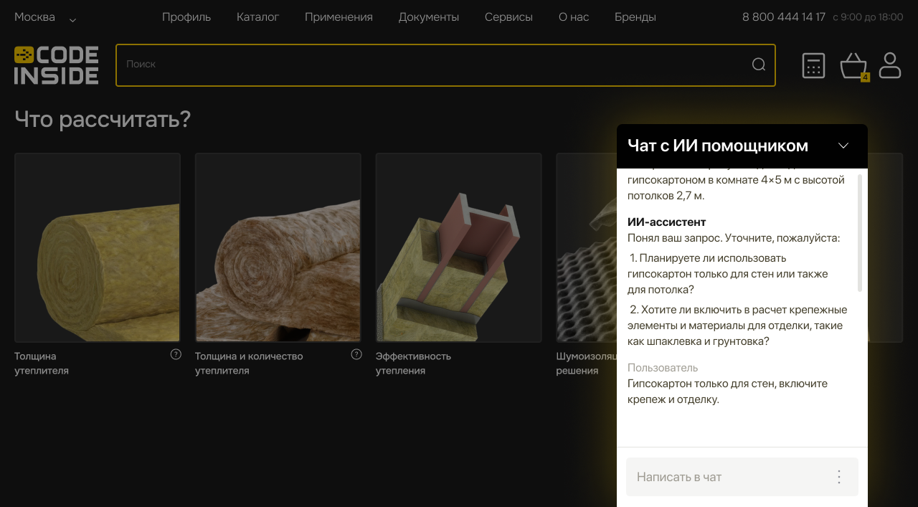Screen dimensions: 918x507
Task: Open the user account icon
Action: click(x=890, y=65)
